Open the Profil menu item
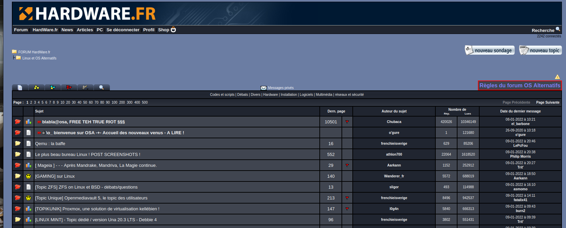 [149, 30]
